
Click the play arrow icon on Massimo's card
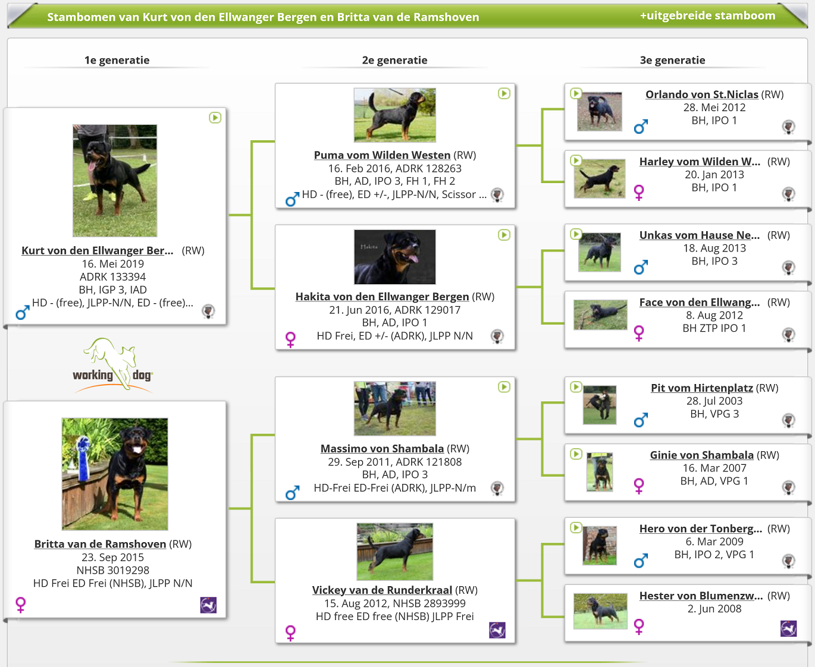pos(504,387)
